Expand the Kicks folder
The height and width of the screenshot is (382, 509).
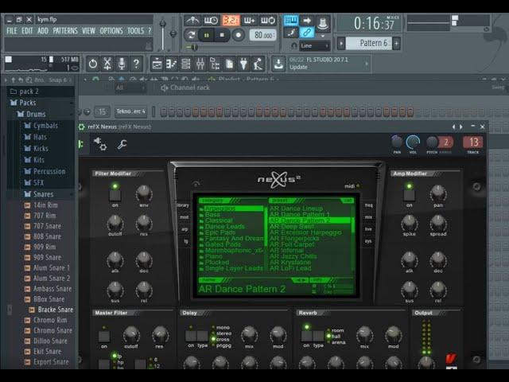pos(41,149)
